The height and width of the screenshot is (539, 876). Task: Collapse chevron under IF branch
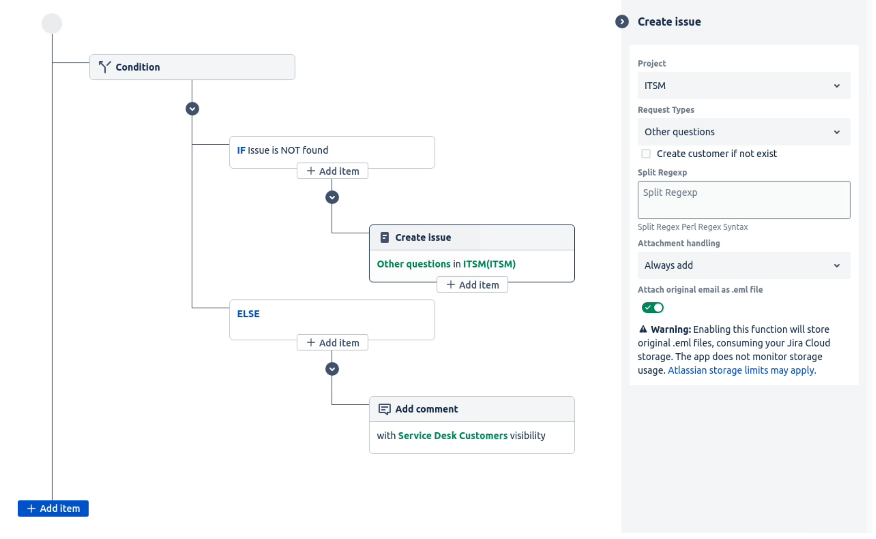(x=332, y=197)
